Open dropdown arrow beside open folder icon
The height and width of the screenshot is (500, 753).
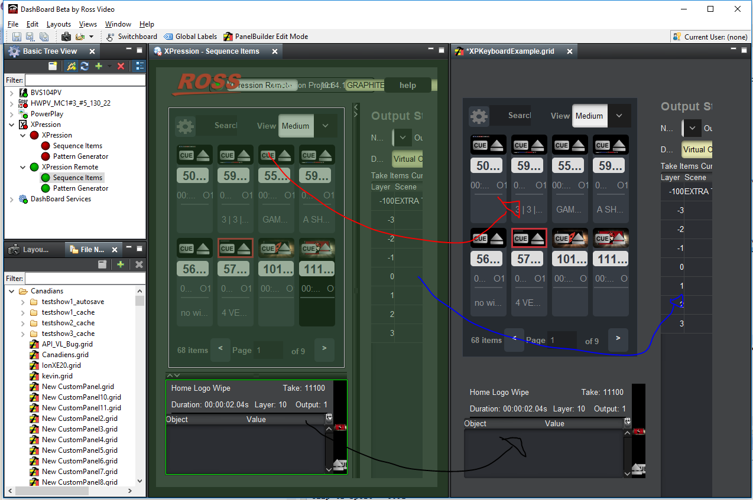point(91,37)
